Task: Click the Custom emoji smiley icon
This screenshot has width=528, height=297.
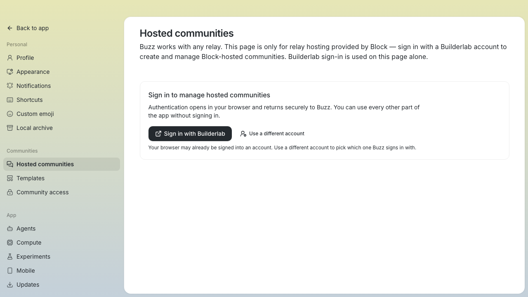Action: tap(10, 114)
